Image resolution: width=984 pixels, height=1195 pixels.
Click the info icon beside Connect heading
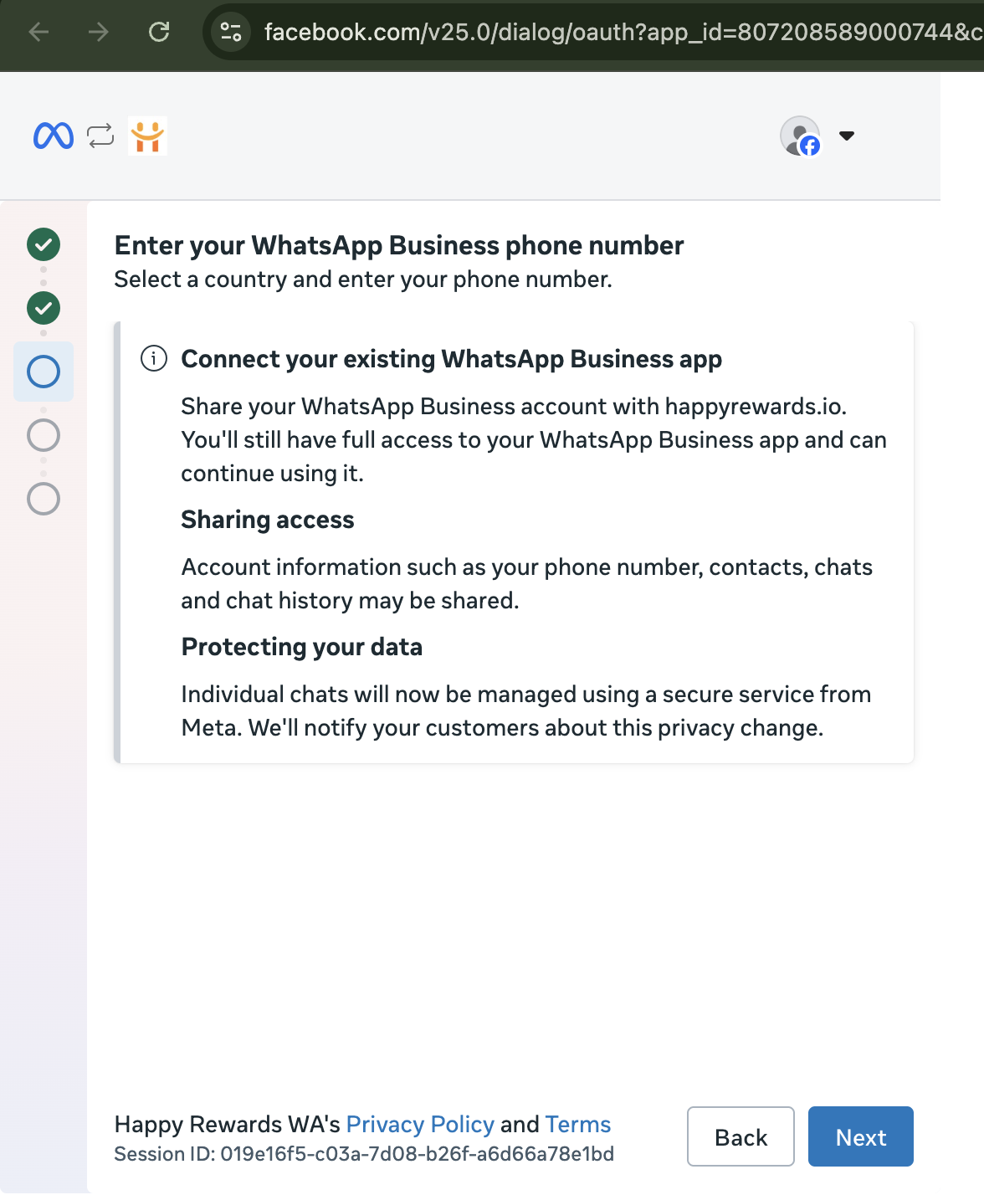[x=154, y=359]
